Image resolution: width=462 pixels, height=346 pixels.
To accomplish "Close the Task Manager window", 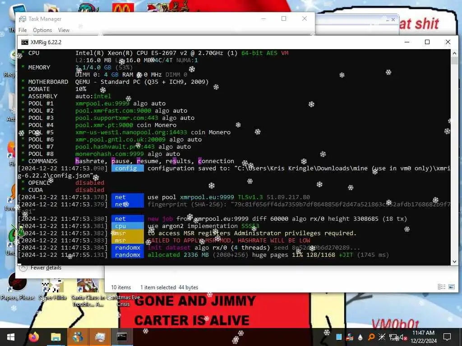I will point(305,18).
